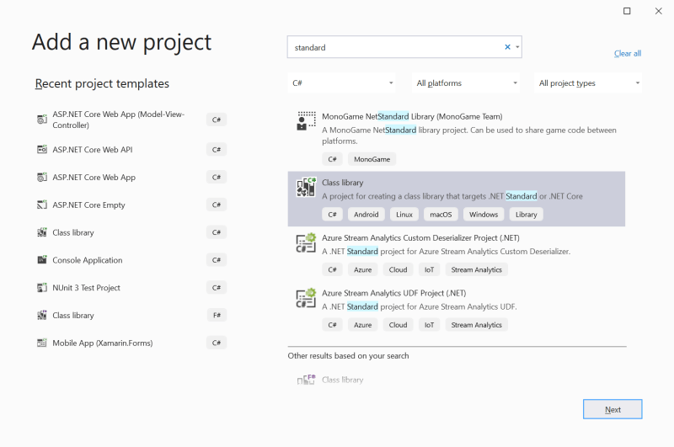Click the Next button
The image size is (674, 447).
point(612,409)
